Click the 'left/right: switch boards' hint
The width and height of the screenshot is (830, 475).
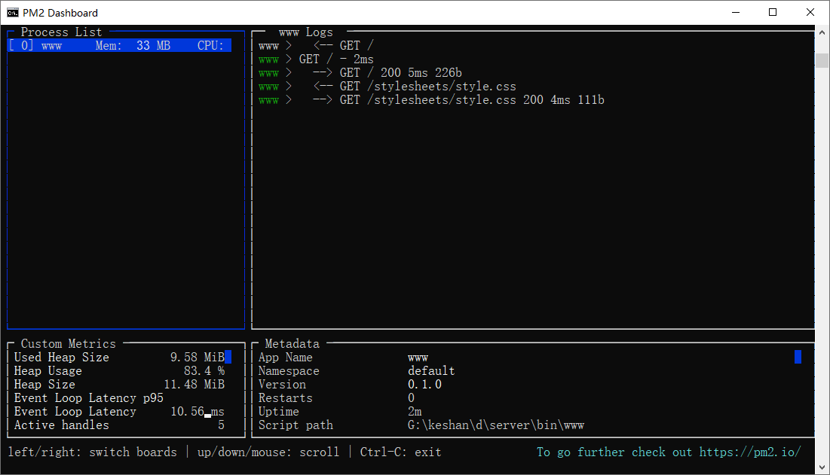click(92, 452)
